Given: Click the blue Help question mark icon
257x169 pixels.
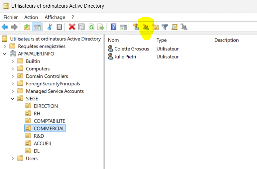Looking at the screenshot, I should click(x=113, y=27).
